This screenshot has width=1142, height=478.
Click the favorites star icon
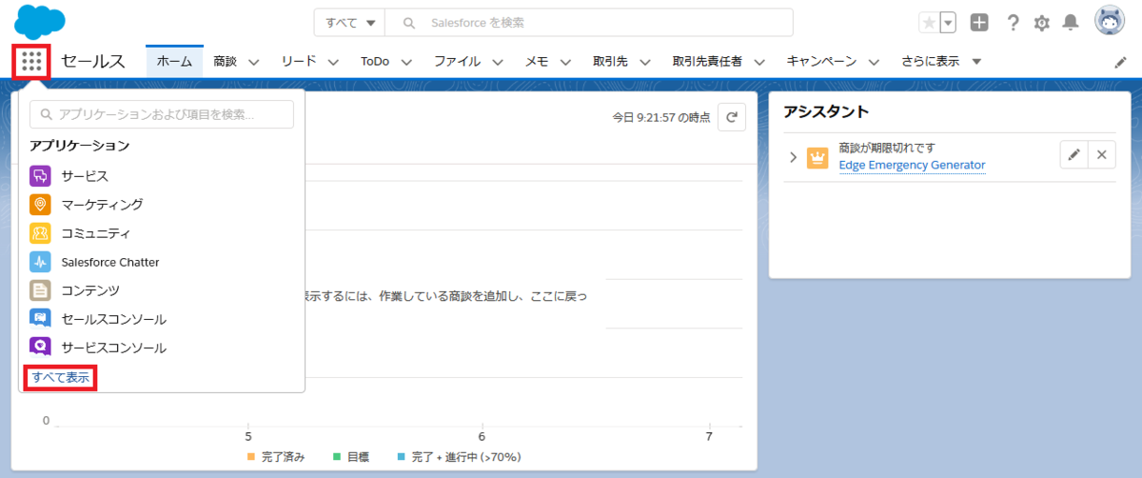coord(929,22)
